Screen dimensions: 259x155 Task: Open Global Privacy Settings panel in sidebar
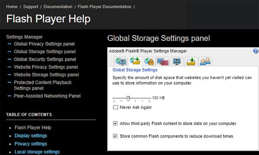pos(44,44)
